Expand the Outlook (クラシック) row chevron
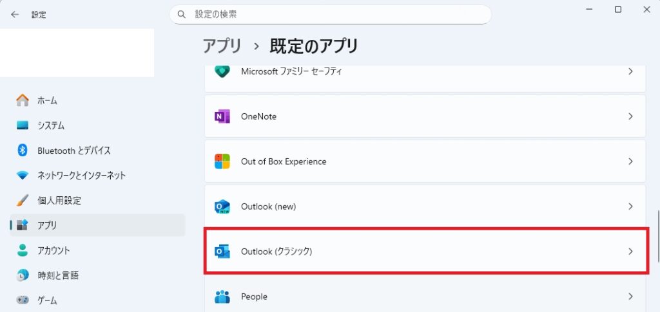This screenshot has height=312, width=660. 630,252
